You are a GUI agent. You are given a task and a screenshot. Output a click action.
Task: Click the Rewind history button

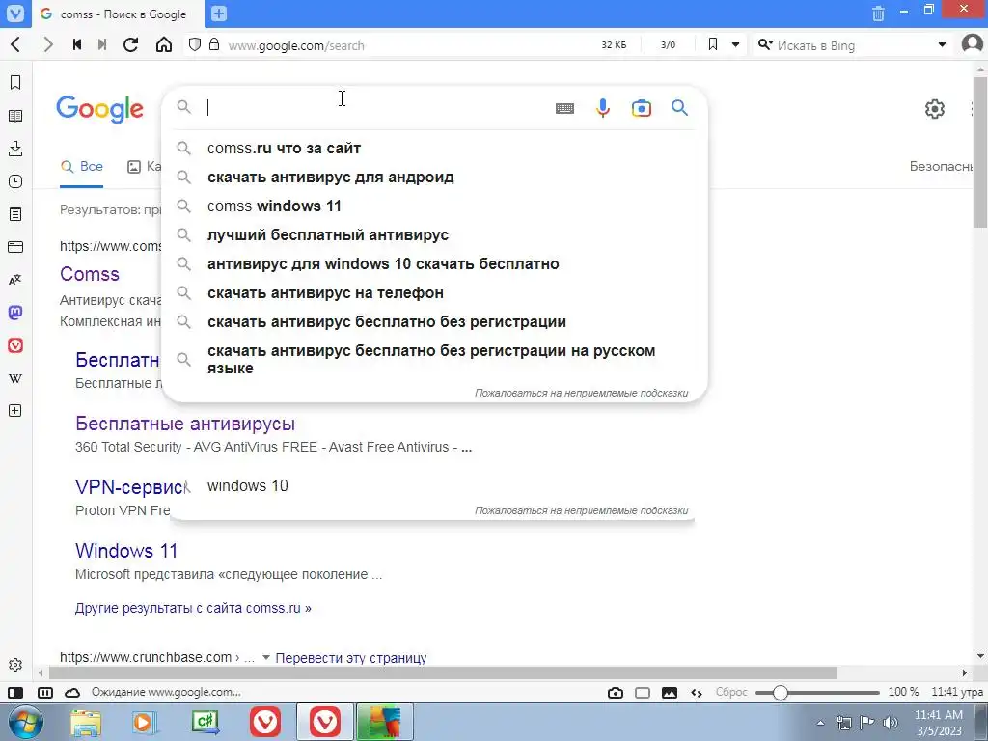77,44
